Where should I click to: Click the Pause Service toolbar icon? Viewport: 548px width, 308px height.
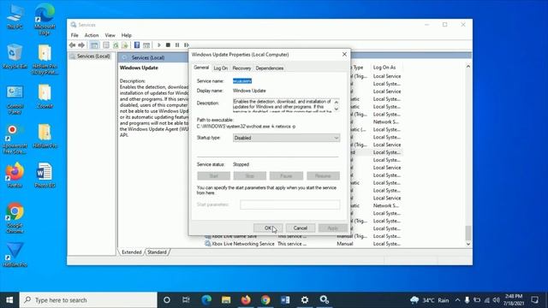[x=177, y=45]
